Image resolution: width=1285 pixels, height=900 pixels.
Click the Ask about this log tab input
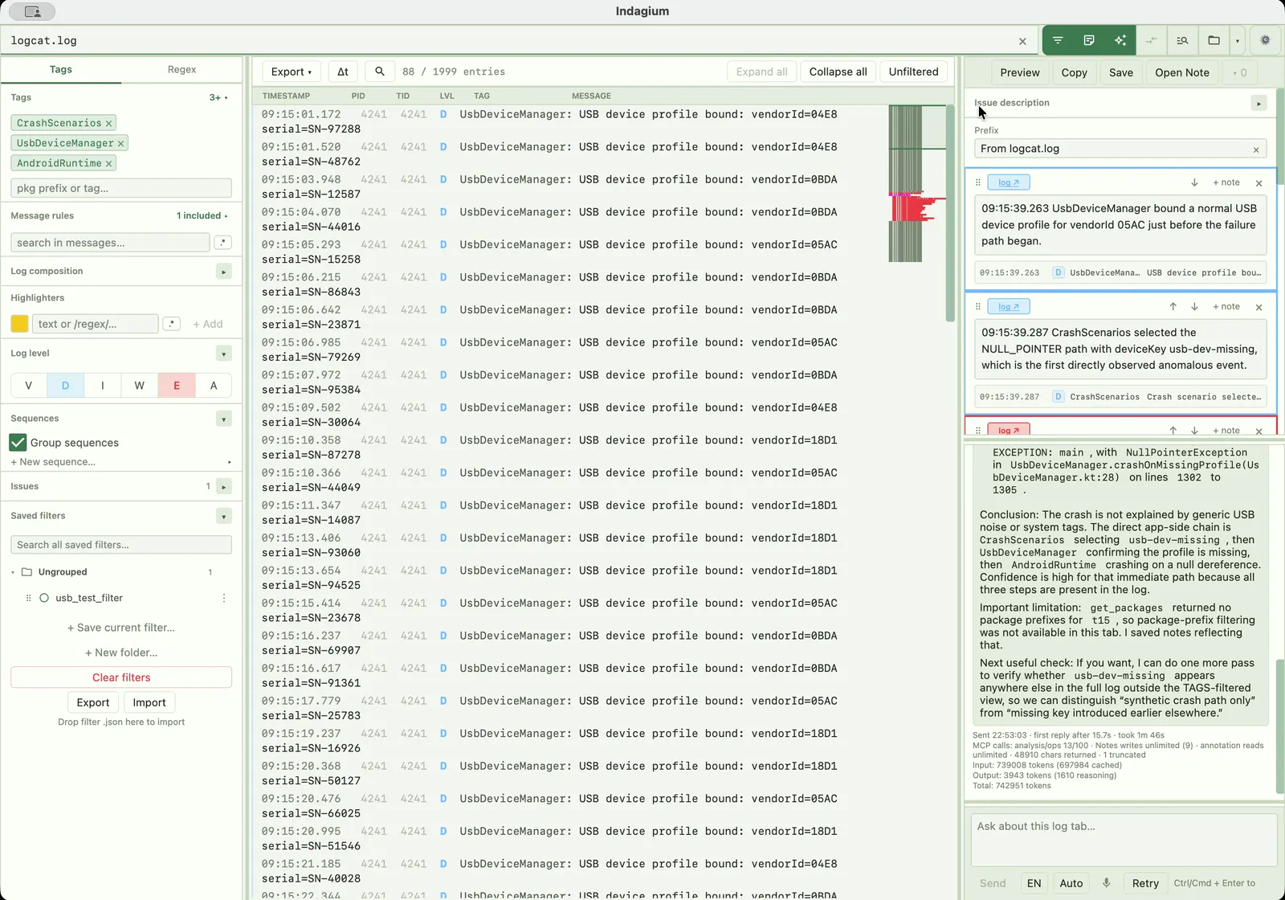[1124, 840]
